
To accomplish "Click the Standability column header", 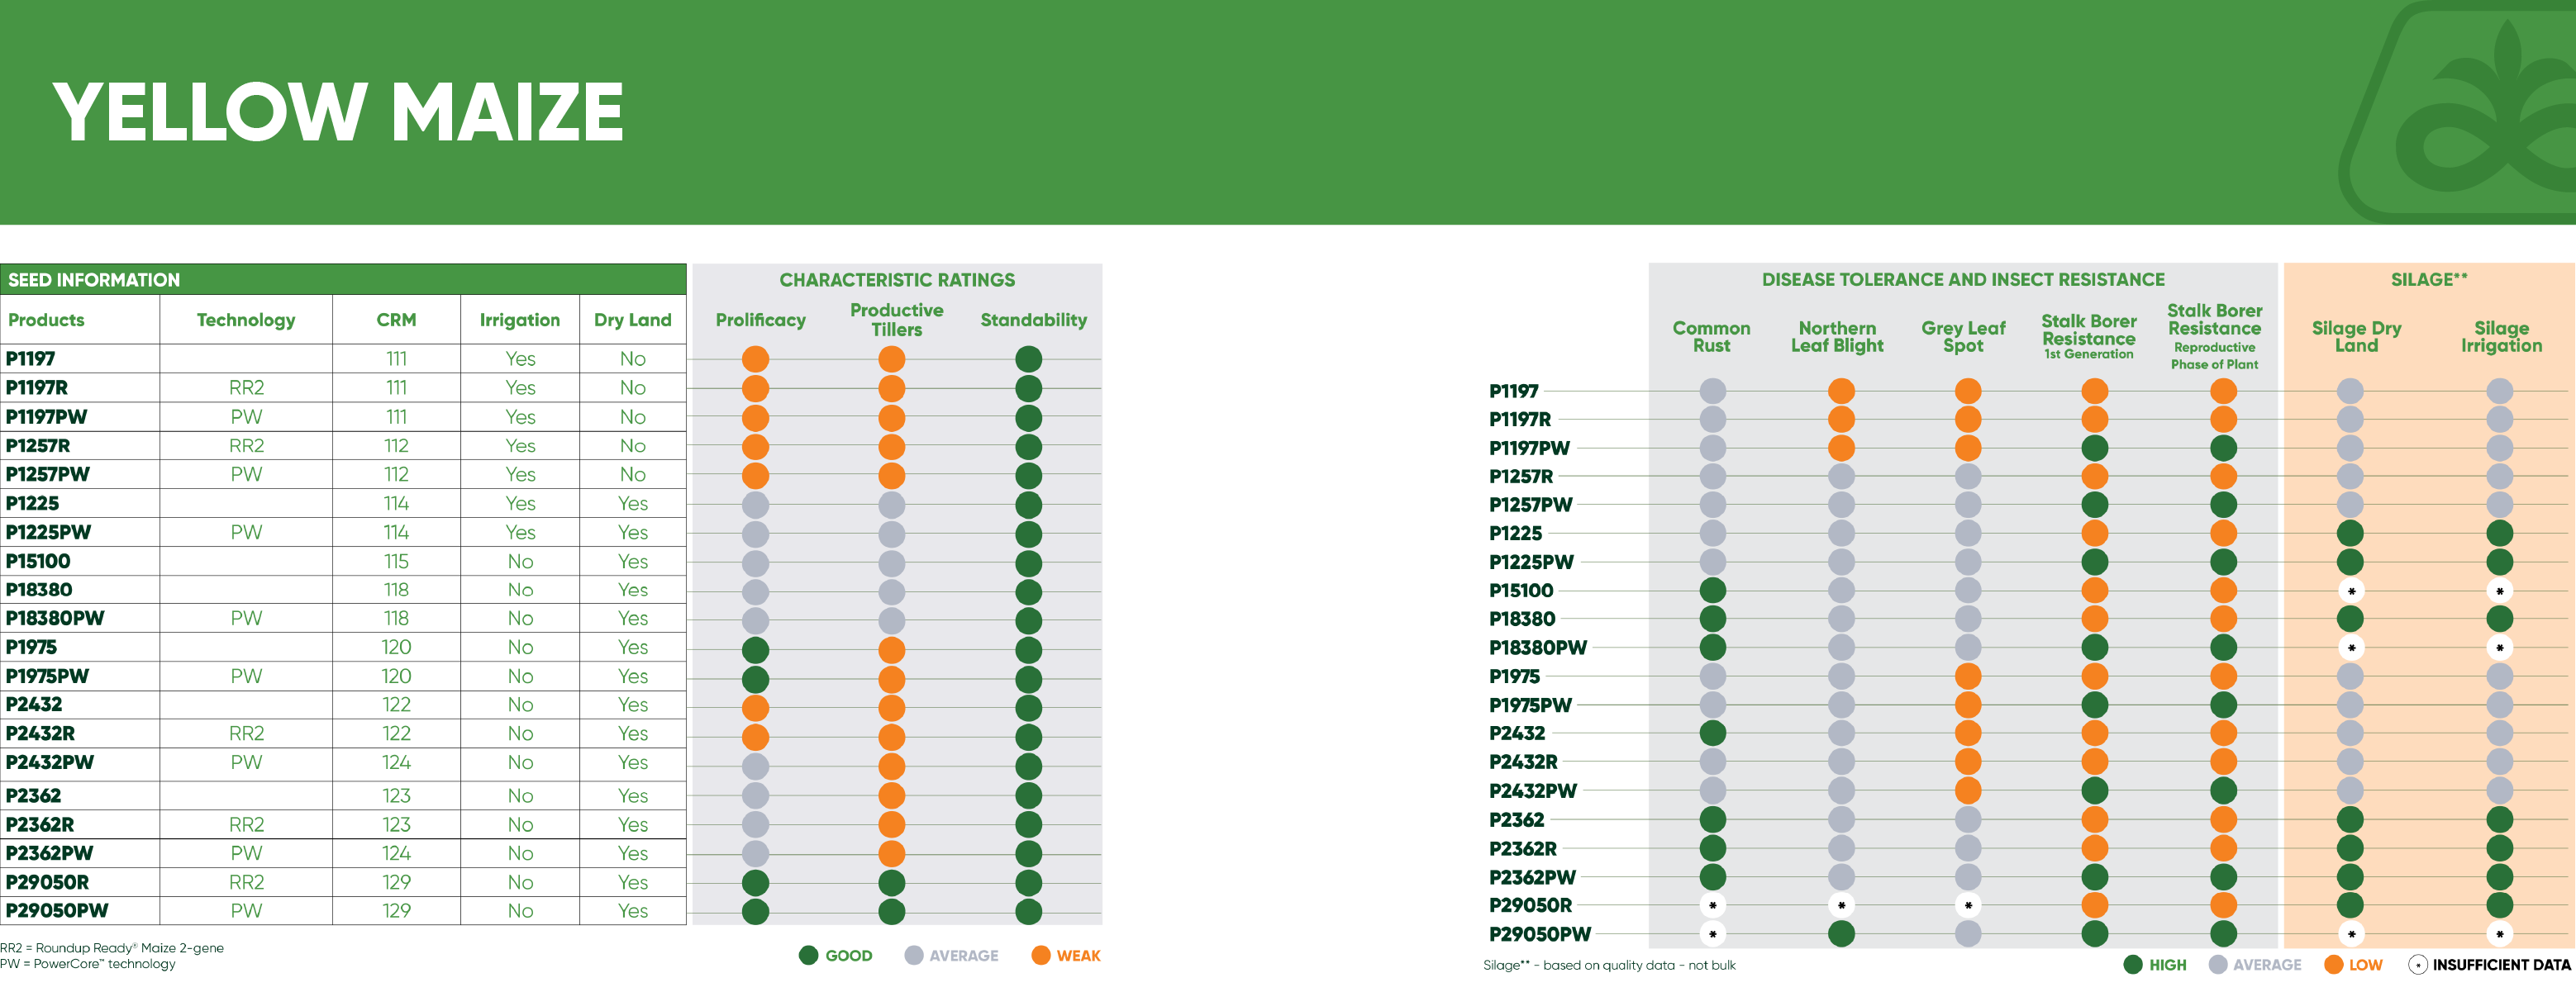I will 1033,320.
